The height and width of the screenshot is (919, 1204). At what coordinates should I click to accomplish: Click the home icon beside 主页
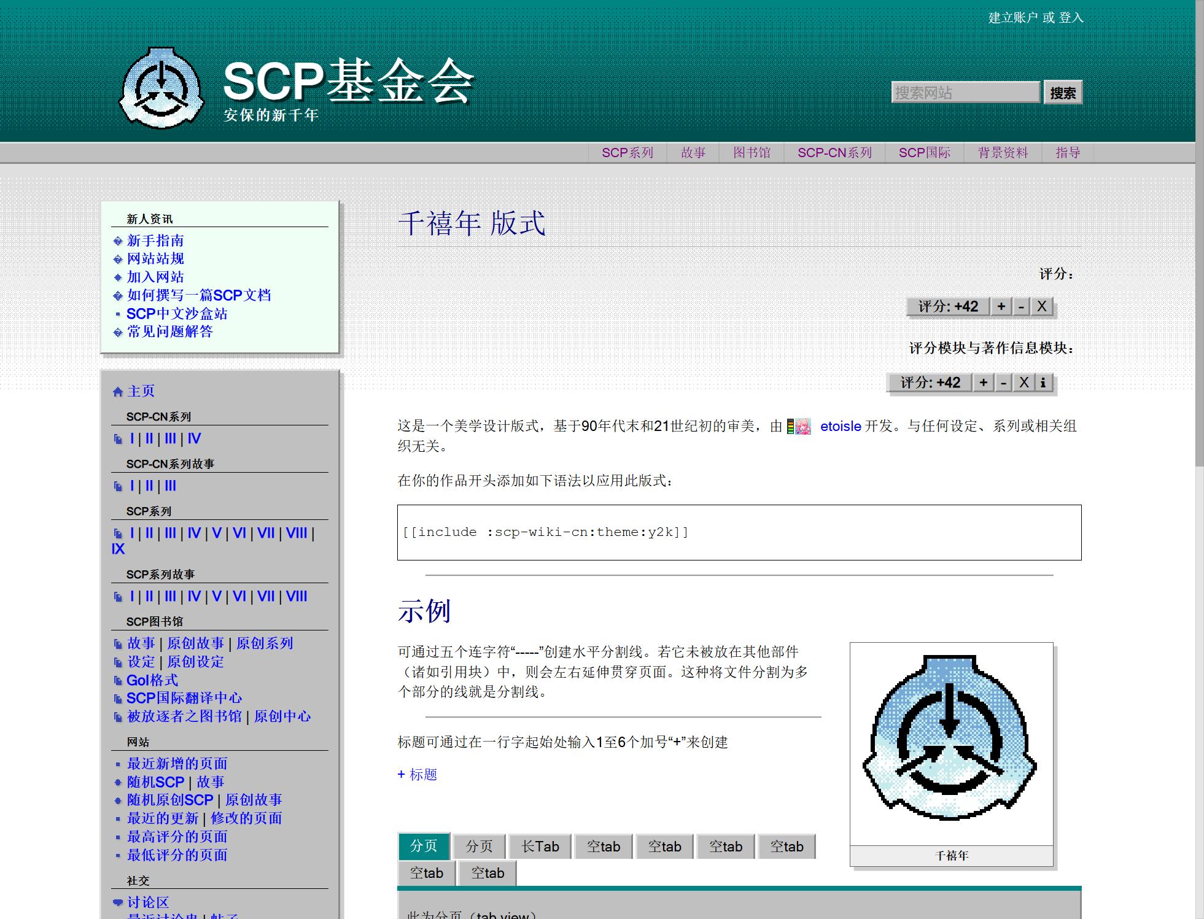pyautogui.click(x=118, y=392)
